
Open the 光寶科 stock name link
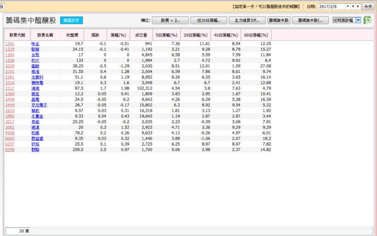pyautogui.click(x=37, y=77)
